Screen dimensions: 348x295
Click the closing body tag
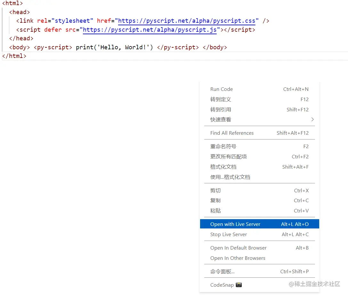(215, 47)
